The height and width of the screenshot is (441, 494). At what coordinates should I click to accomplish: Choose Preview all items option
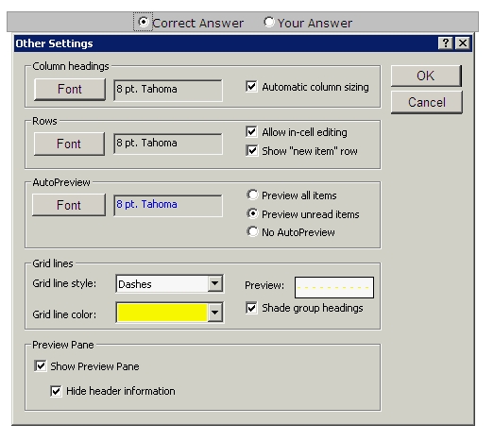tap(252, 195)
